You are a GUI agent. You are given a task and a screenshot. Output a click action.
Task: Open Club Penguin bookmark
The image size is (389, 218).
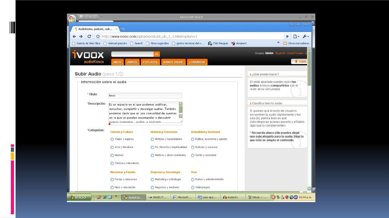[218, 43]
